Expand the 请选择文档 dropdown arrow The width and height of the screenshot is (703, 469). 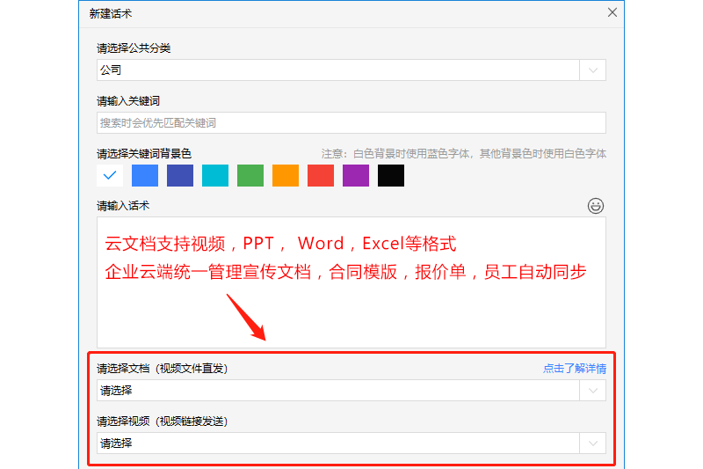(x=593, y=391)
